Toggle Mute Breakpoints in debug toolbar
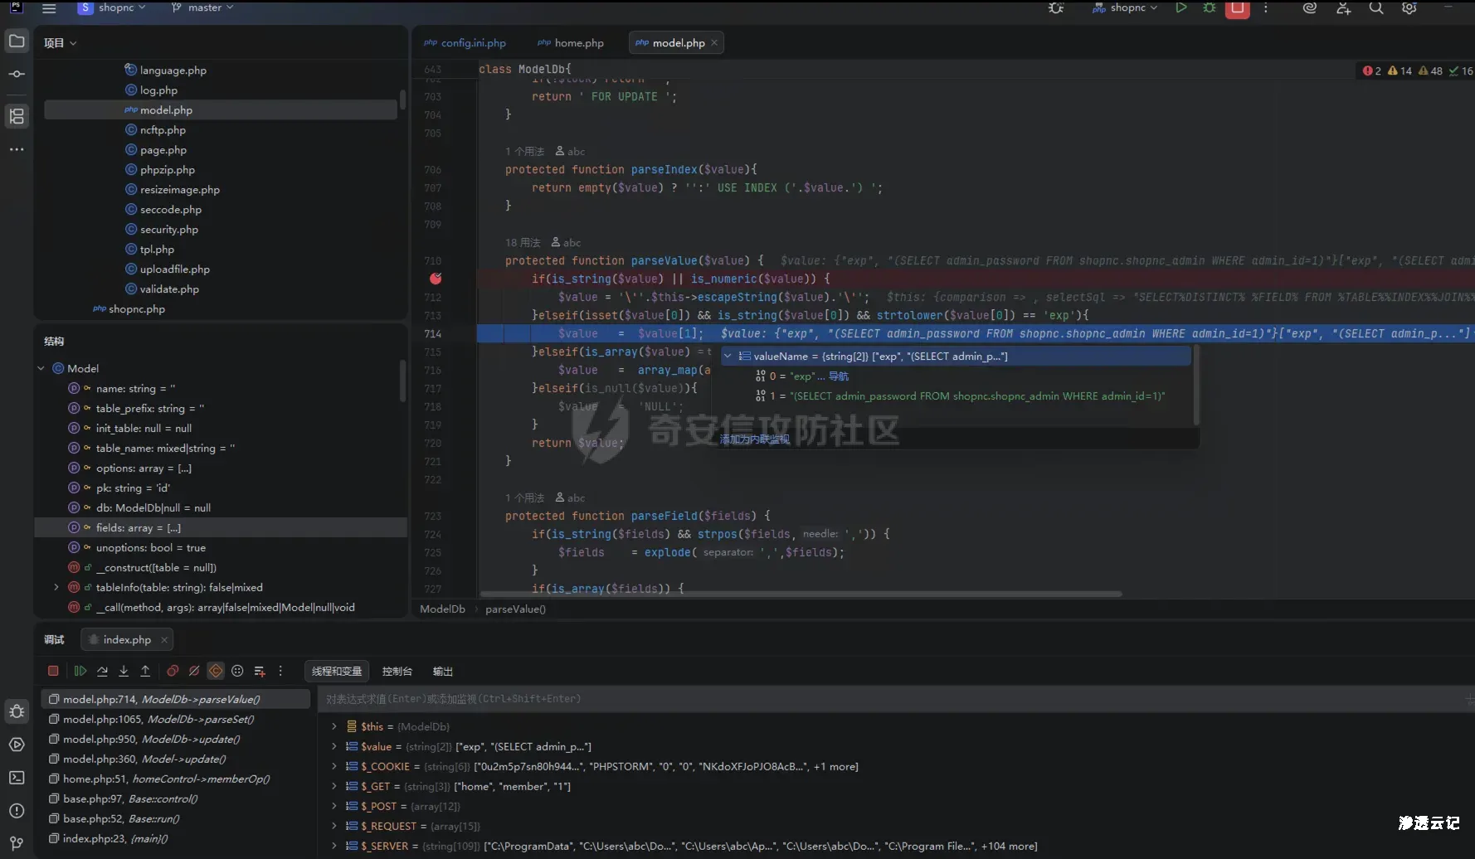The image size is (1475, 859). coord(194,671)
